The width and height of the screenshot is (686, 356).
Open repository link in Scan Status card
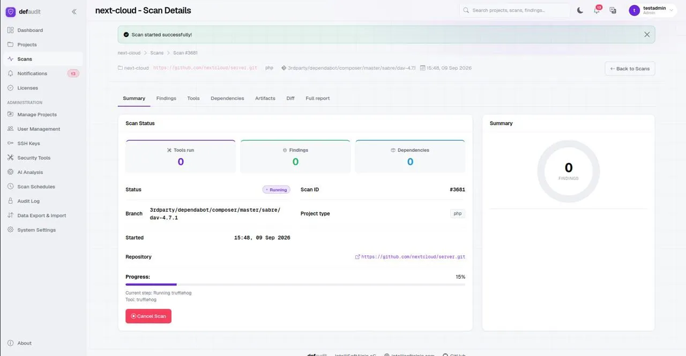[x=410, y=257]
